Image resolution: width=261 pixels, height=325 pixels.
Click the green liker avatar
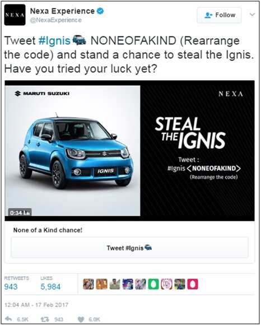pos(153,284)
